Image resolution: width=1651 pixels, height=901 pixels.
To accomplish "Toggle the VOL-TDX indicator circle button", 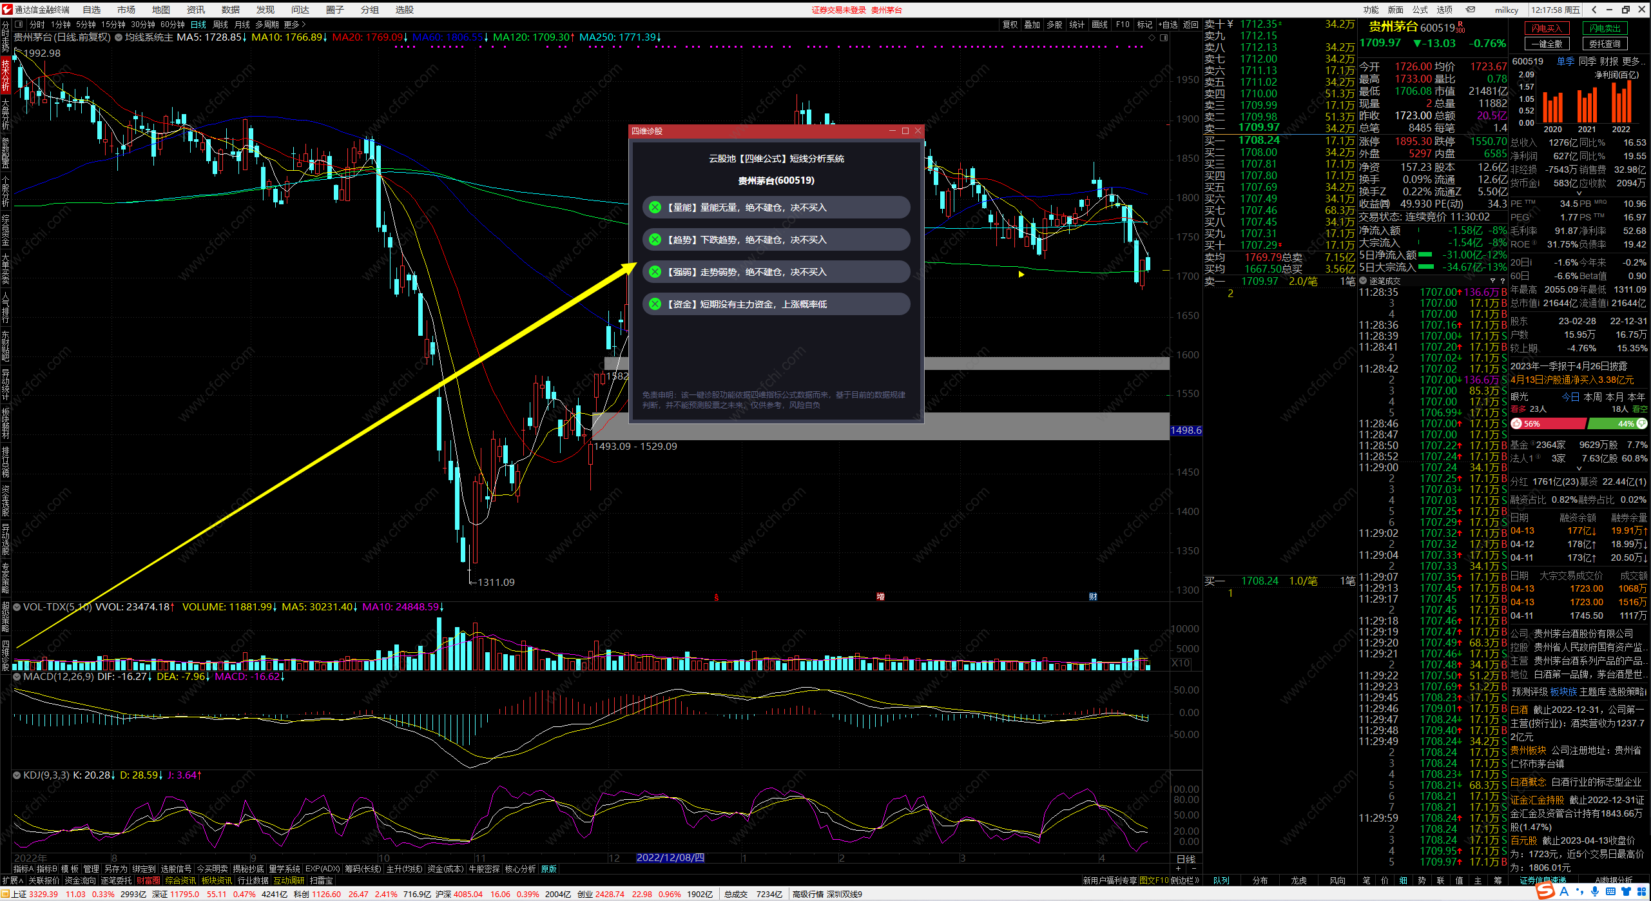I will pyautogui.click(x=17, y=607).
